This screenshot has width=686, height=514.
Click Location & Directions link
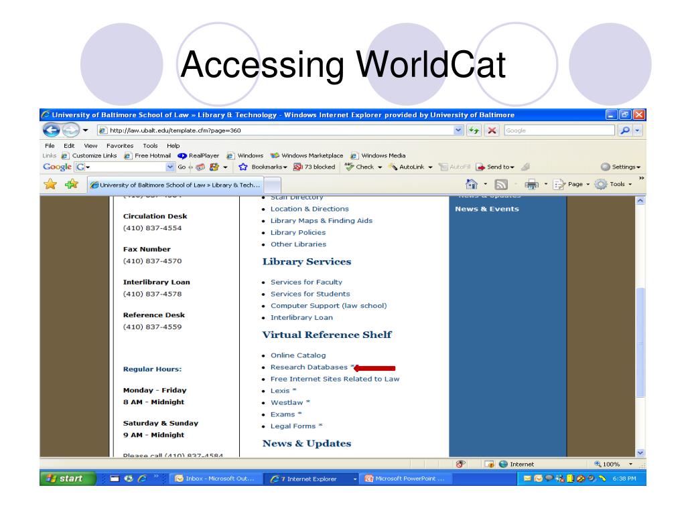point(310,209)
